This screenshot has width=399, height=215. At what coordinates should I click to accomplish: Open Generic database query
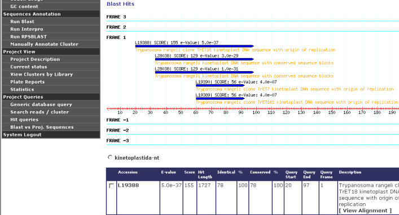[x=41, y=104]
